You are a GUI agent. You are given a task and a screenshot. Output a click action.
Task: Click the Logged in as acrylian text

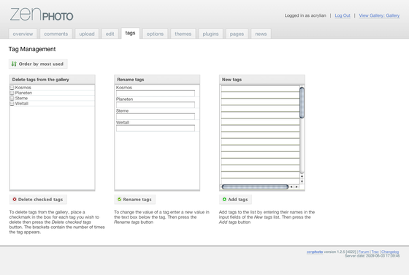[x=305, y=15]
